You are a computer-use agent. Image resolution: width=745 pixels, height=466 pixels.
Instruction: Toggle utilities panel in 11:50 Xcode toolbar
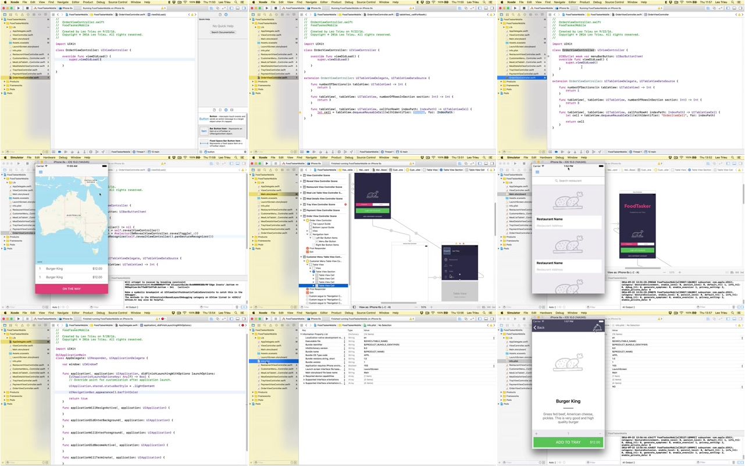point(244,8)
